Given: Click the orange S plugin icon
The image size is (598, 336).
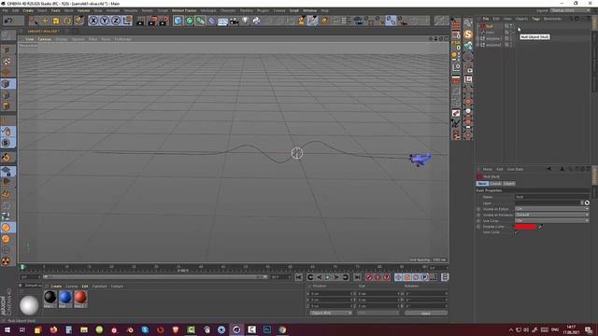Looking at the screenshot, I should pyautogui.click(x=468, y=35).
